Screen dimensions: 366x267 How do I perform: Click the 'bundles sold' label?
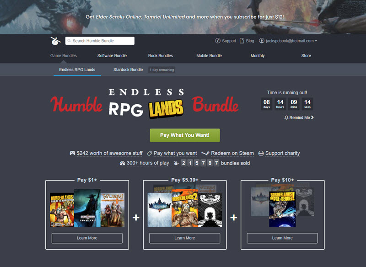click(235, 163)
